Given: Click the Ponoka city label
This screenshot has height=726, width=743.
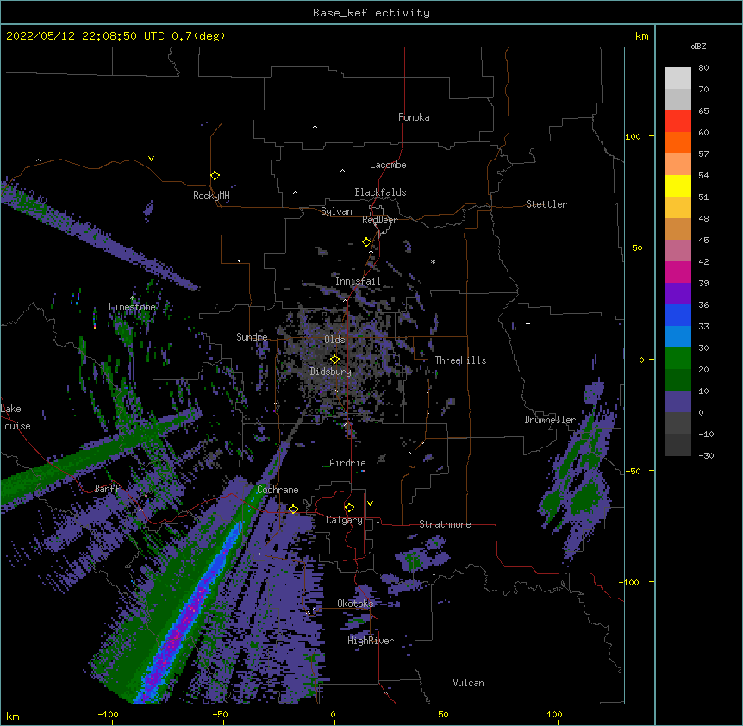Looking at the screenshot, I should (414, 117).
